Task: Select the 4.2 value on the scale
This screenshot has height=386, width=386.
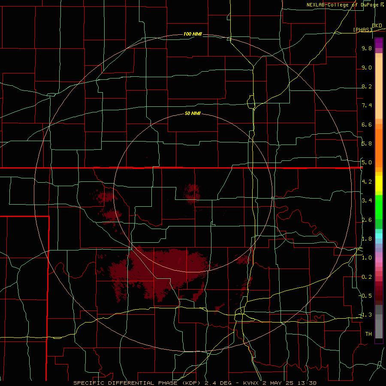Action: [367, 182]
